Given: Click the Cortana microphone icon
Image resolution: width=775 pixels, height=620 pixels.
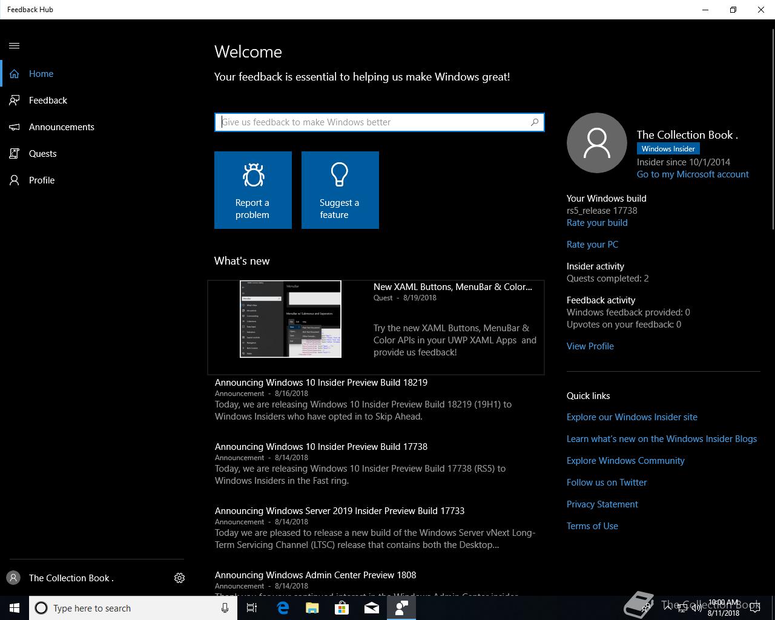Looking at the screenshot, I should (225, 608).
